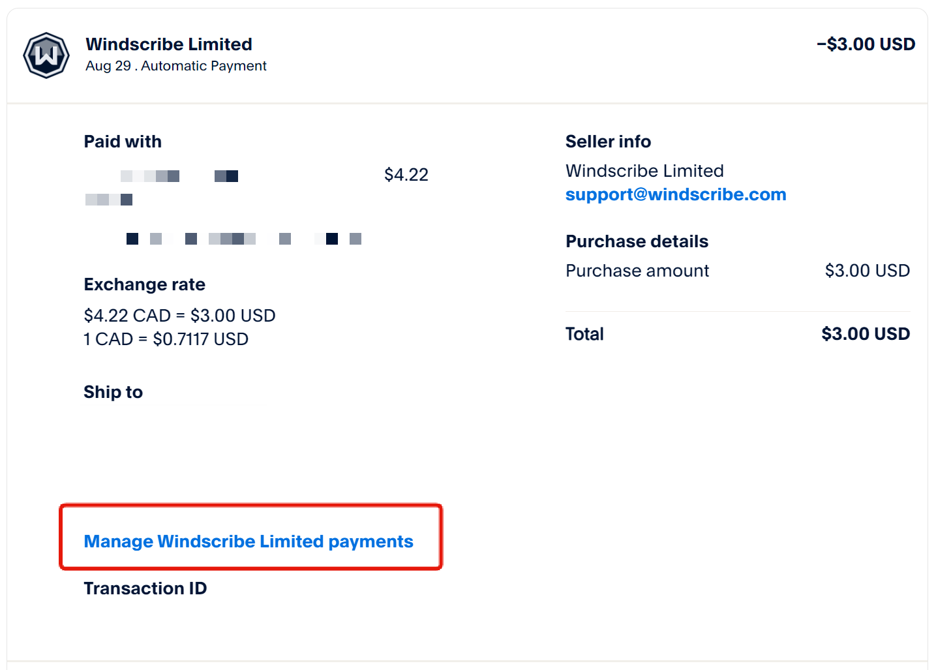
Task: Click the bold Total $3.00 USD value
Action: (x=865, y=334)
